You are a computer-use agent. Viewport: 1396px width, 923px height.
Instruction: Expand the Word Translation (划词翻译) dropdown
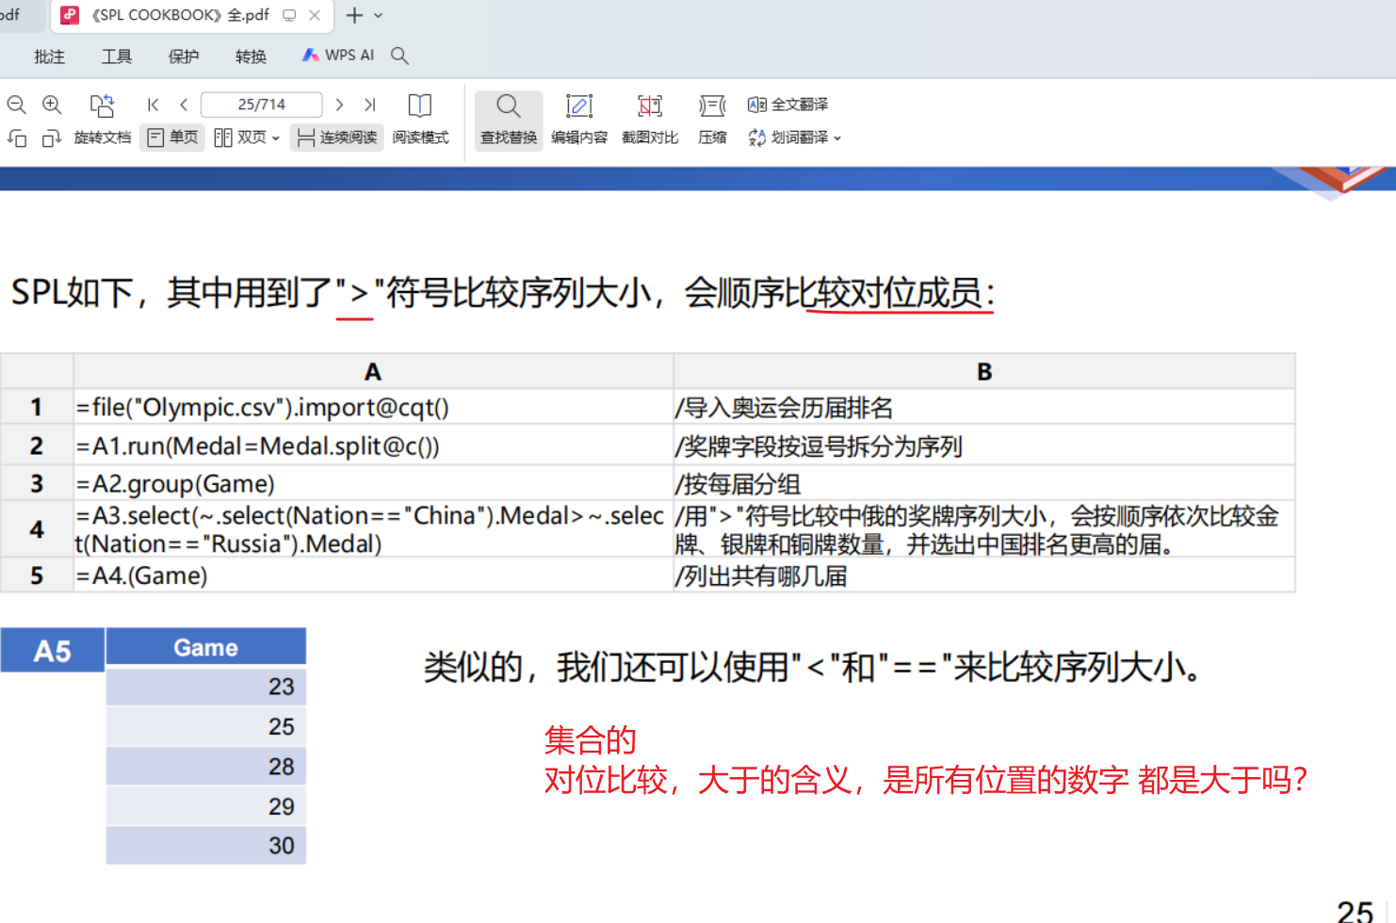836,138
